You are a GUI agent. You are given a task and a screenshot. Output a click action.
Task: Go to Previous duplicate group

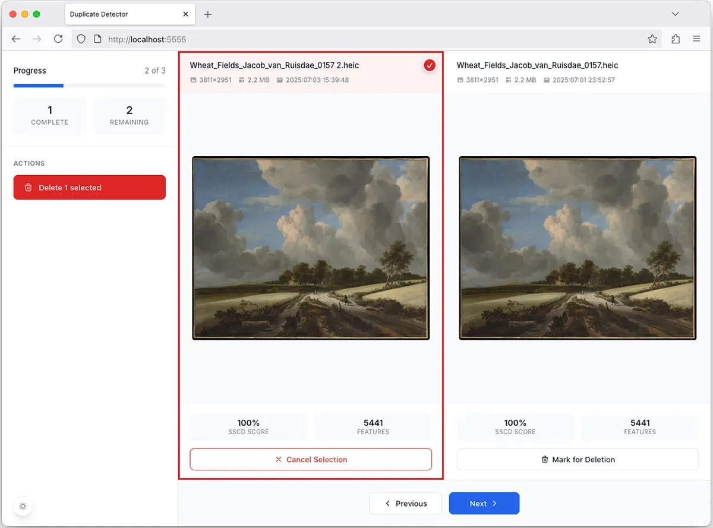tap(406, 504)
